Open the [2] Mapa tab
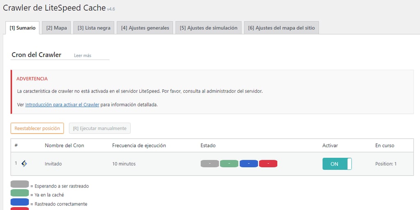Image resolution: width=420 pixels, height=210 pixels. click(x=57, y=28)
